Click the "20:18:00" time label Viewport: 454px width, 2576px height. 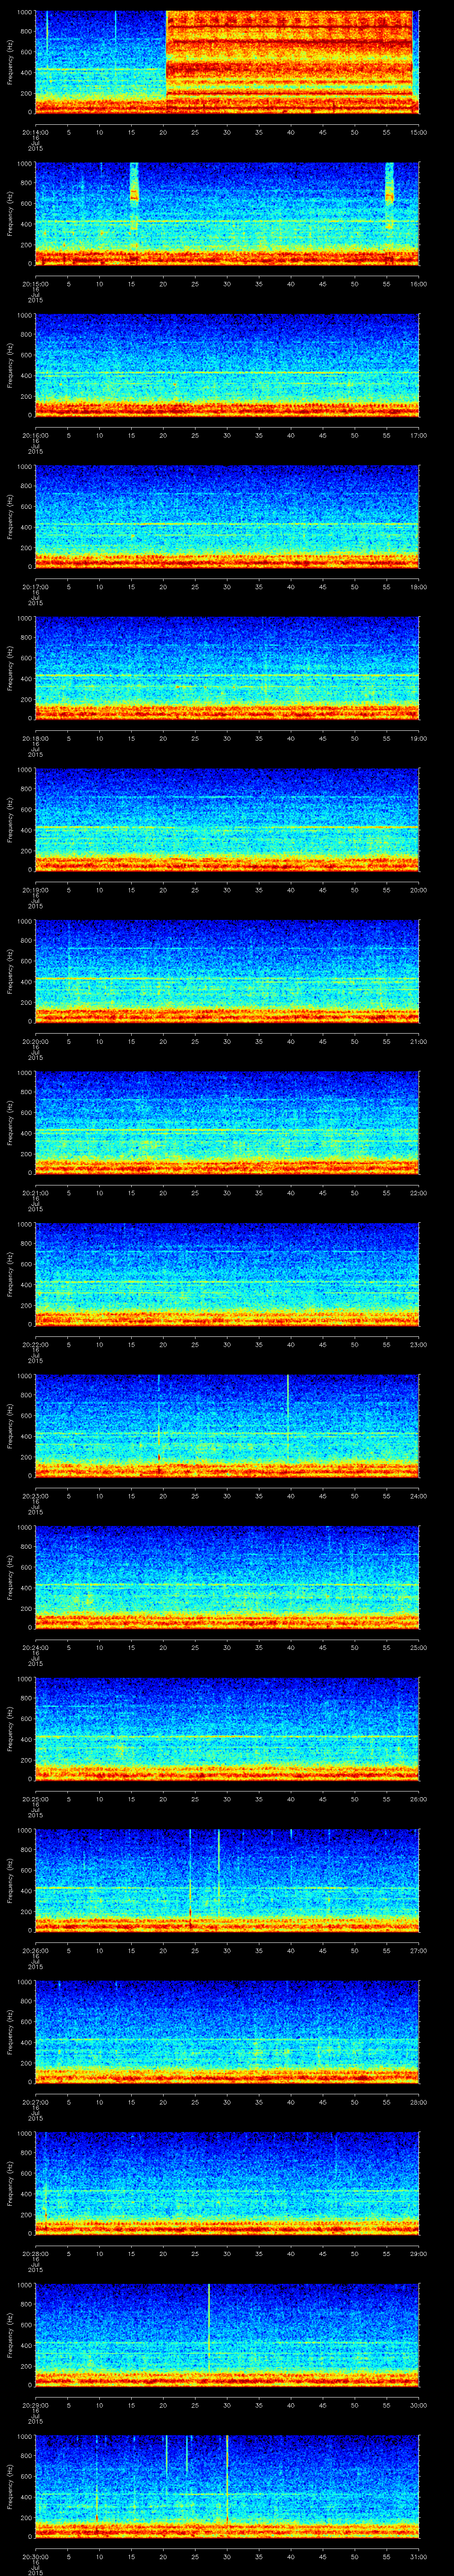pyautogui.click(x=35, y=738)
